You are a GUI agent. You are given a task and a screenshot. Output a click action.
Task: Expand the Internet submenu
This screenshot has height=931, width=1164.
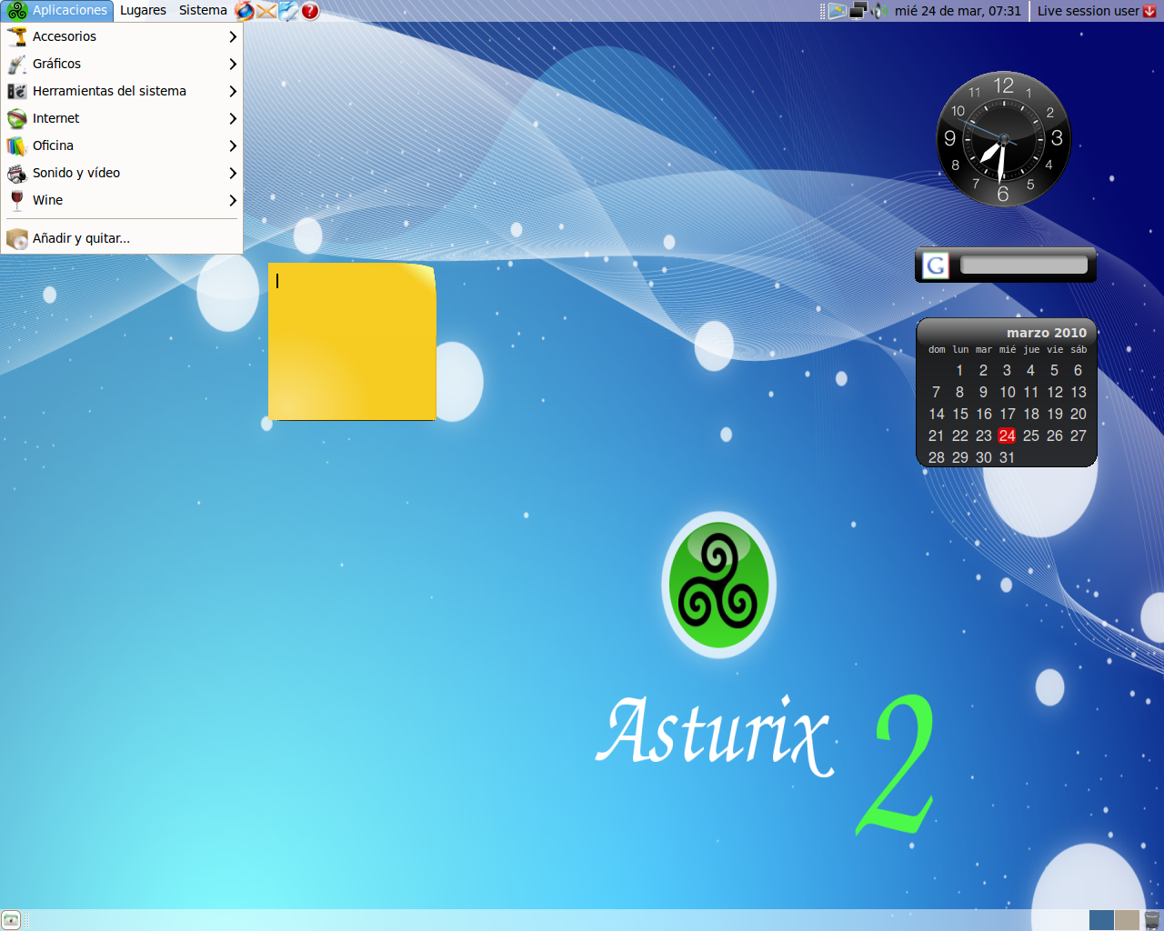pyautogui.click(x=56, y=118)
